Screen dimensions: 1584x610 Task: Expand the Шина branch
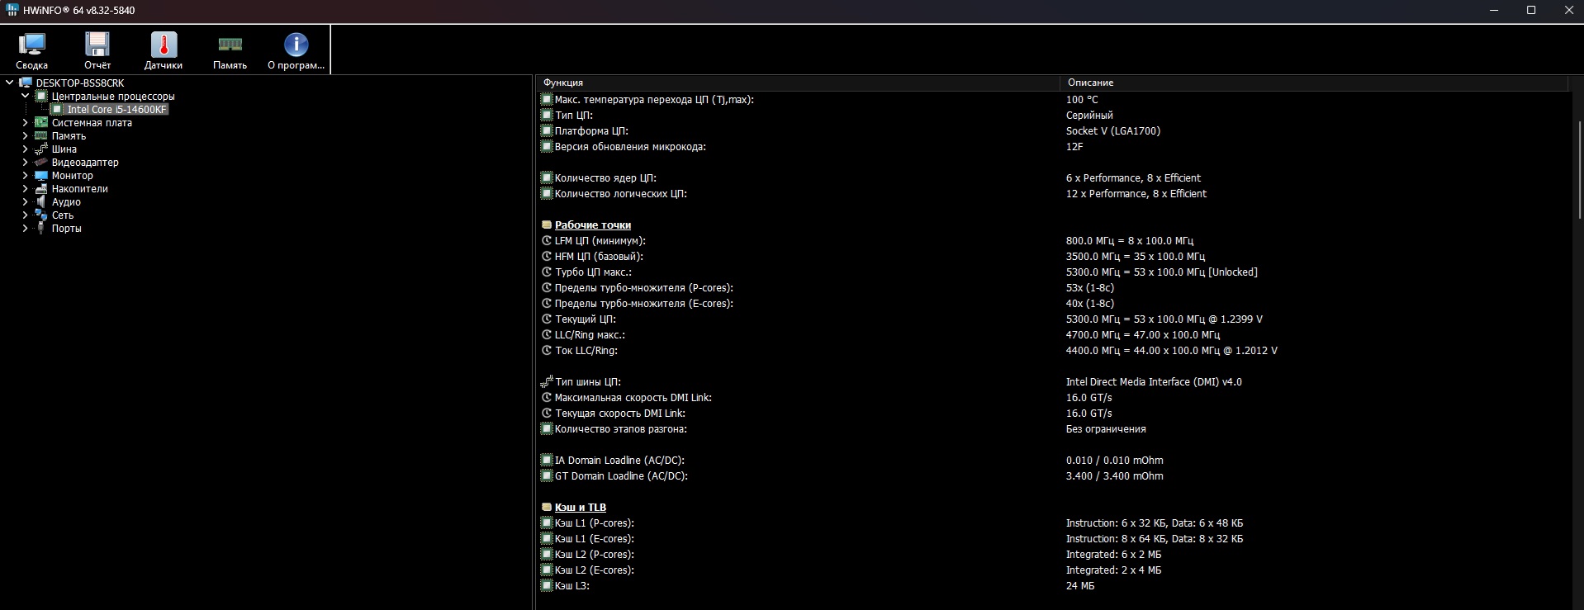26,149
